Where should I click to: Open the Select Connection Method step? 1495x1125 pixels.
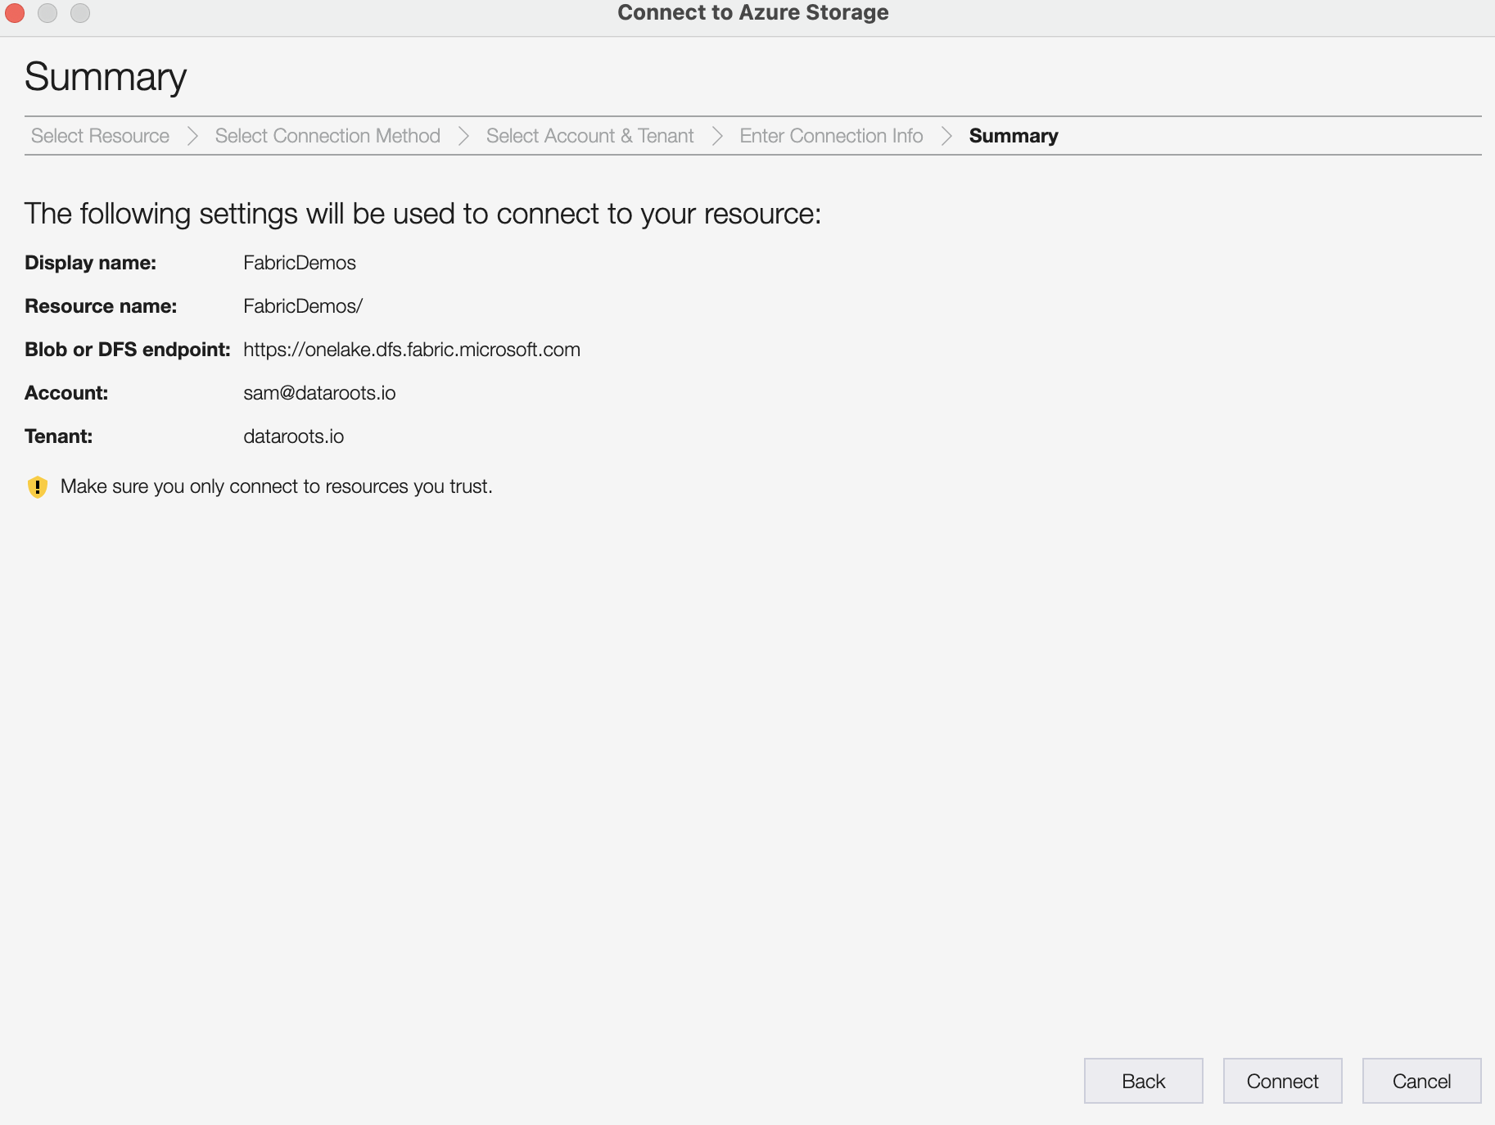[x=327, y=136]
